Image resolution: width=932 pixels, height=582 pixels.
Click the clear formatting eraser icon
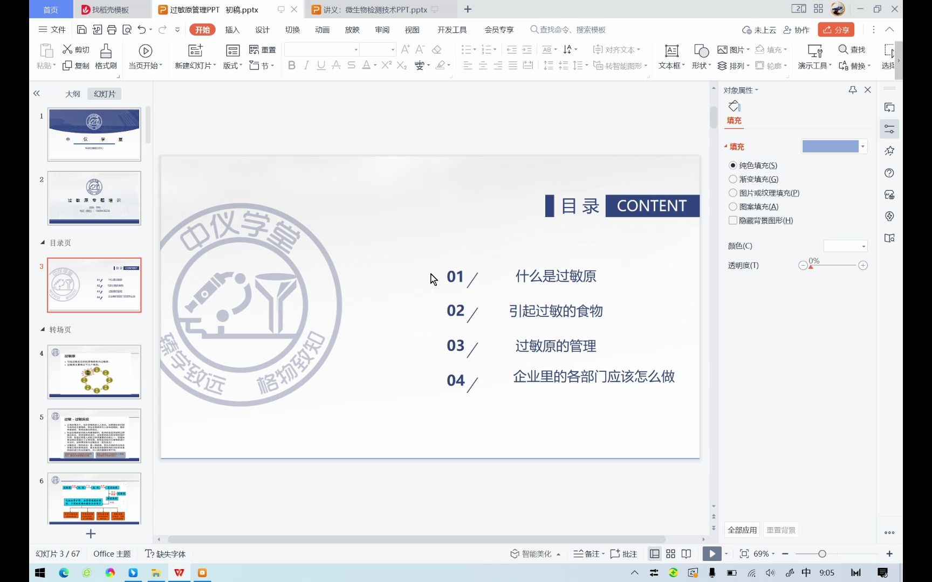click(x=436, y=50)
